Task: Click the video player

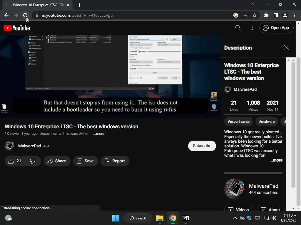Action: pyautogui.click(x=111, y=76)
